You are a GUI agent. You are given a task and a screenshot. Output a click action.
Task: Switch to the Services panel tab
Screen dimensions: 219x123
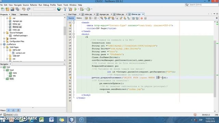pyautogui.click(x=24, y=14)
